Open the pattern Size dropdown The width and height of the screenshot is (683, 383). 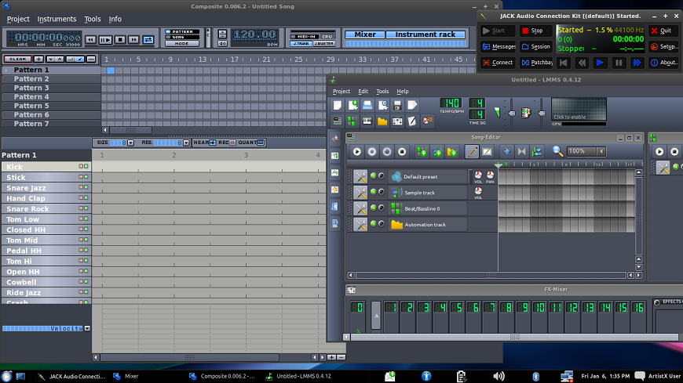(130, 143)
